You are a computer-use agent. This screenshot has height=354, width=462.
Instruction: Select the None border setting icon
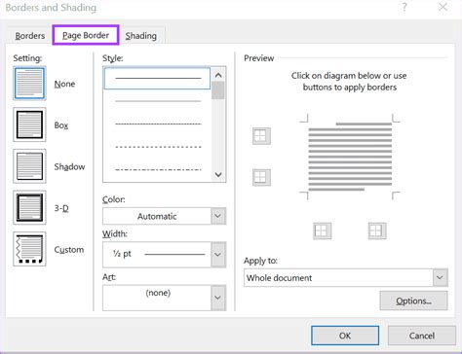pyautogui.click(x=29, y=84)
